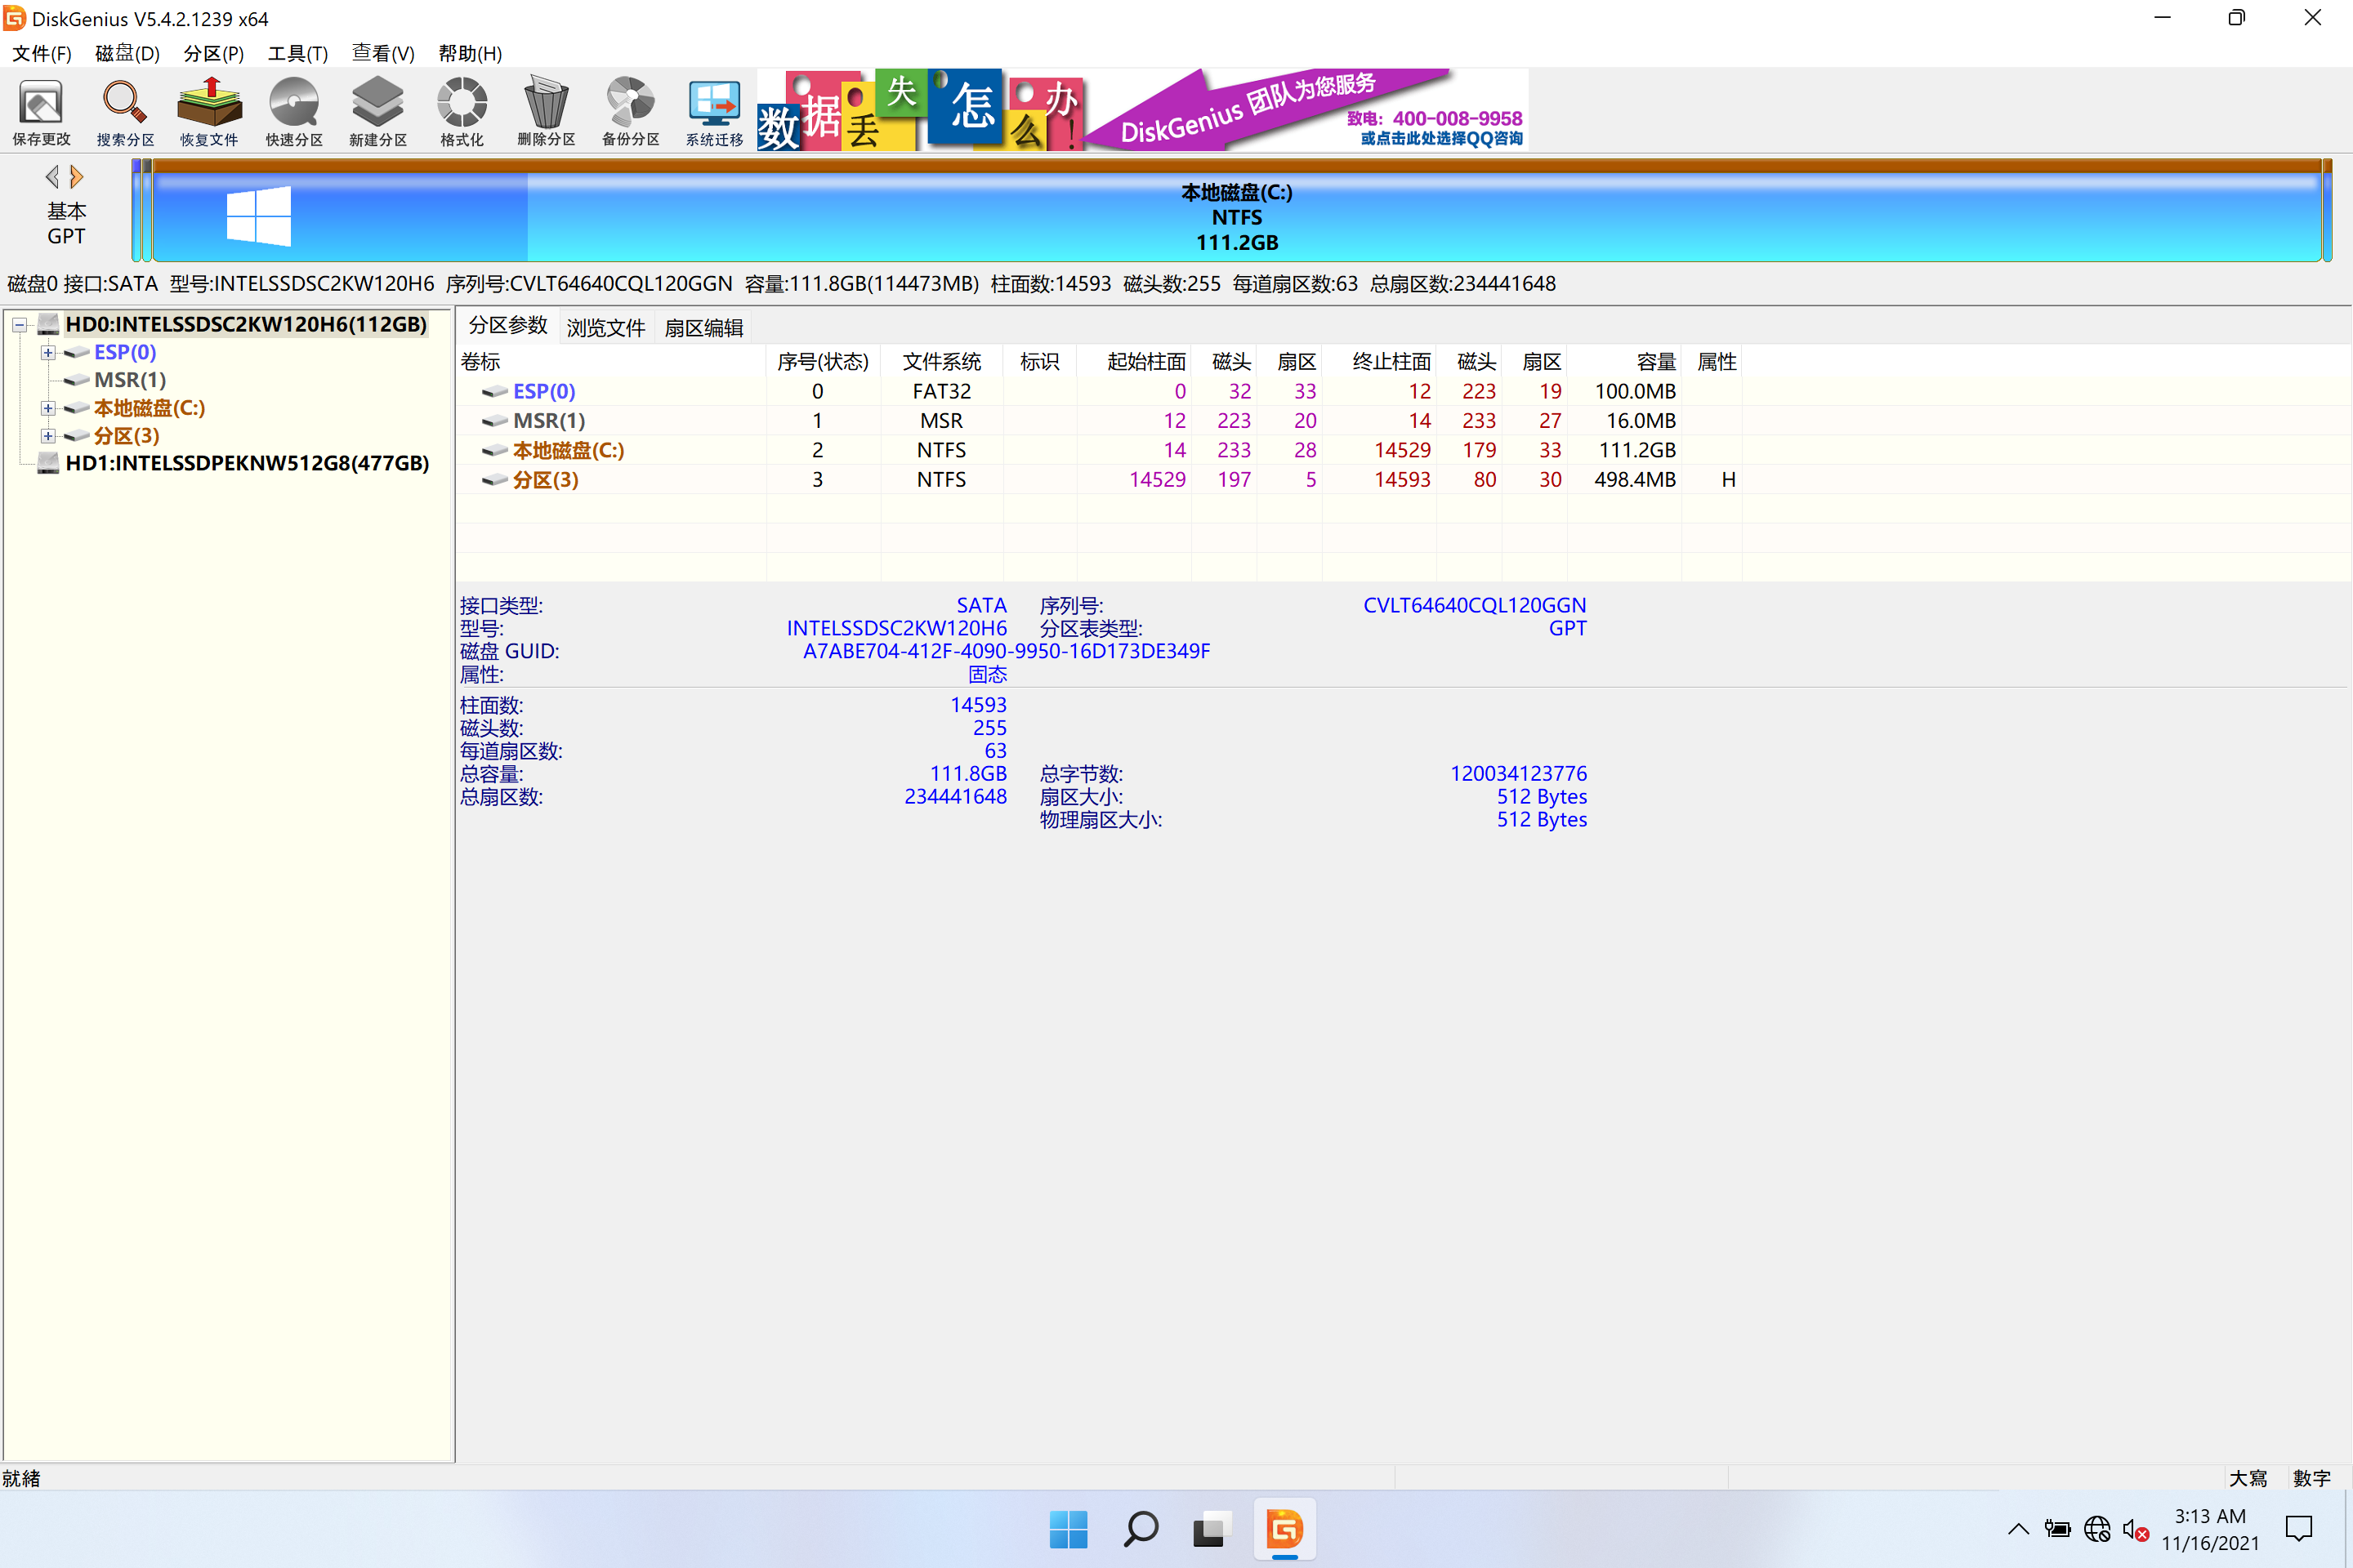Open the 帮助(H) menu
2353x1568 pixels.
(469, 53)
